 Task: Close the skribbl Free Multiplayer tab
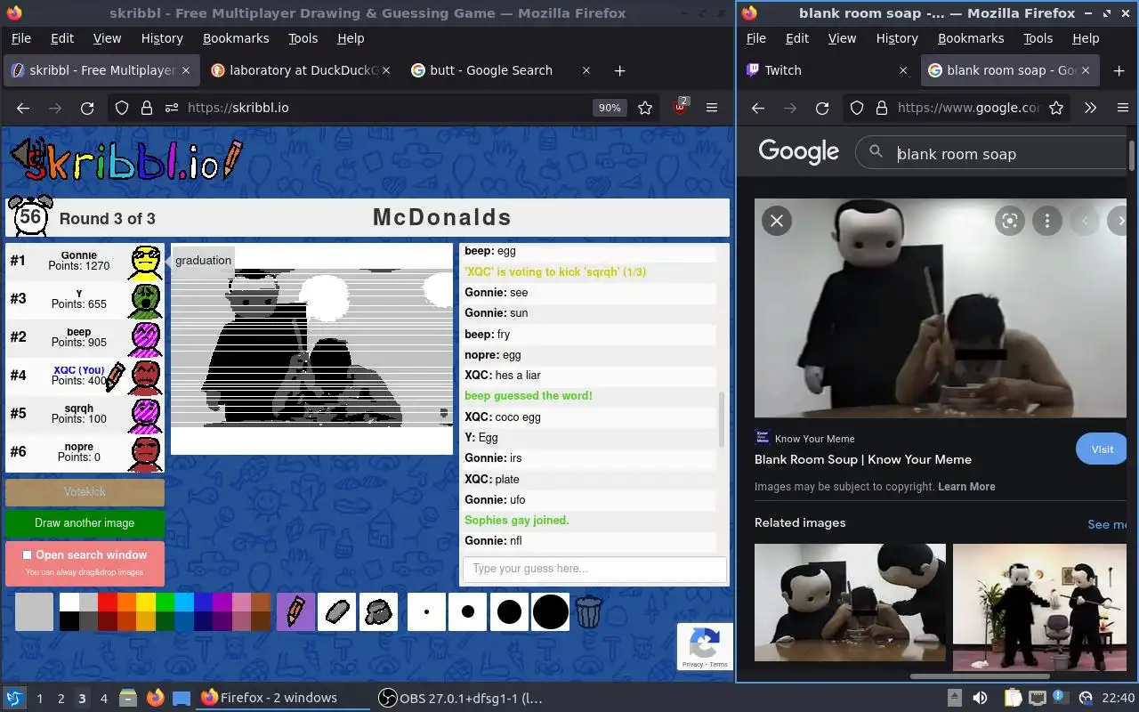(186, 70)
